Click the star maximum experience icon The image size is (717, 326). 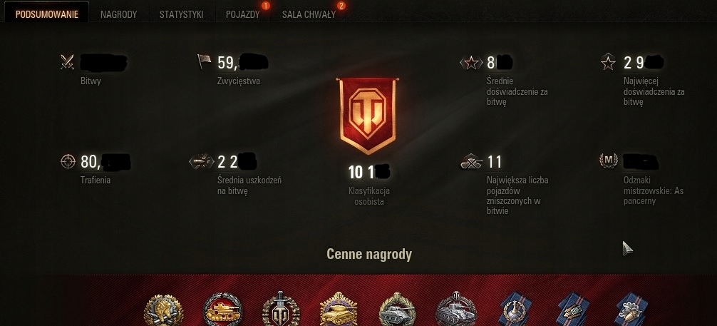(x=608, y=62)
